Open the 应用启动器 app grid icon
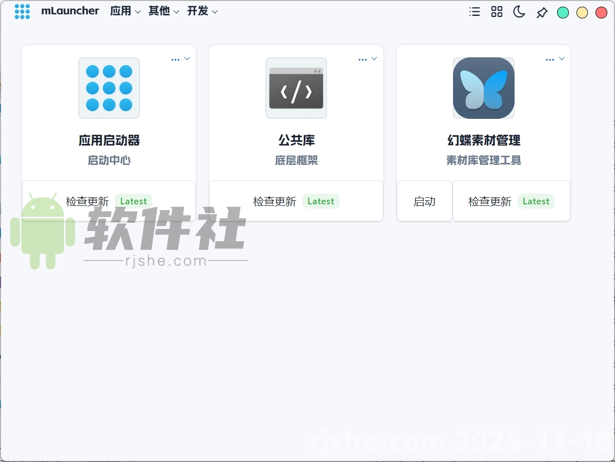 [x=109, y=88]
